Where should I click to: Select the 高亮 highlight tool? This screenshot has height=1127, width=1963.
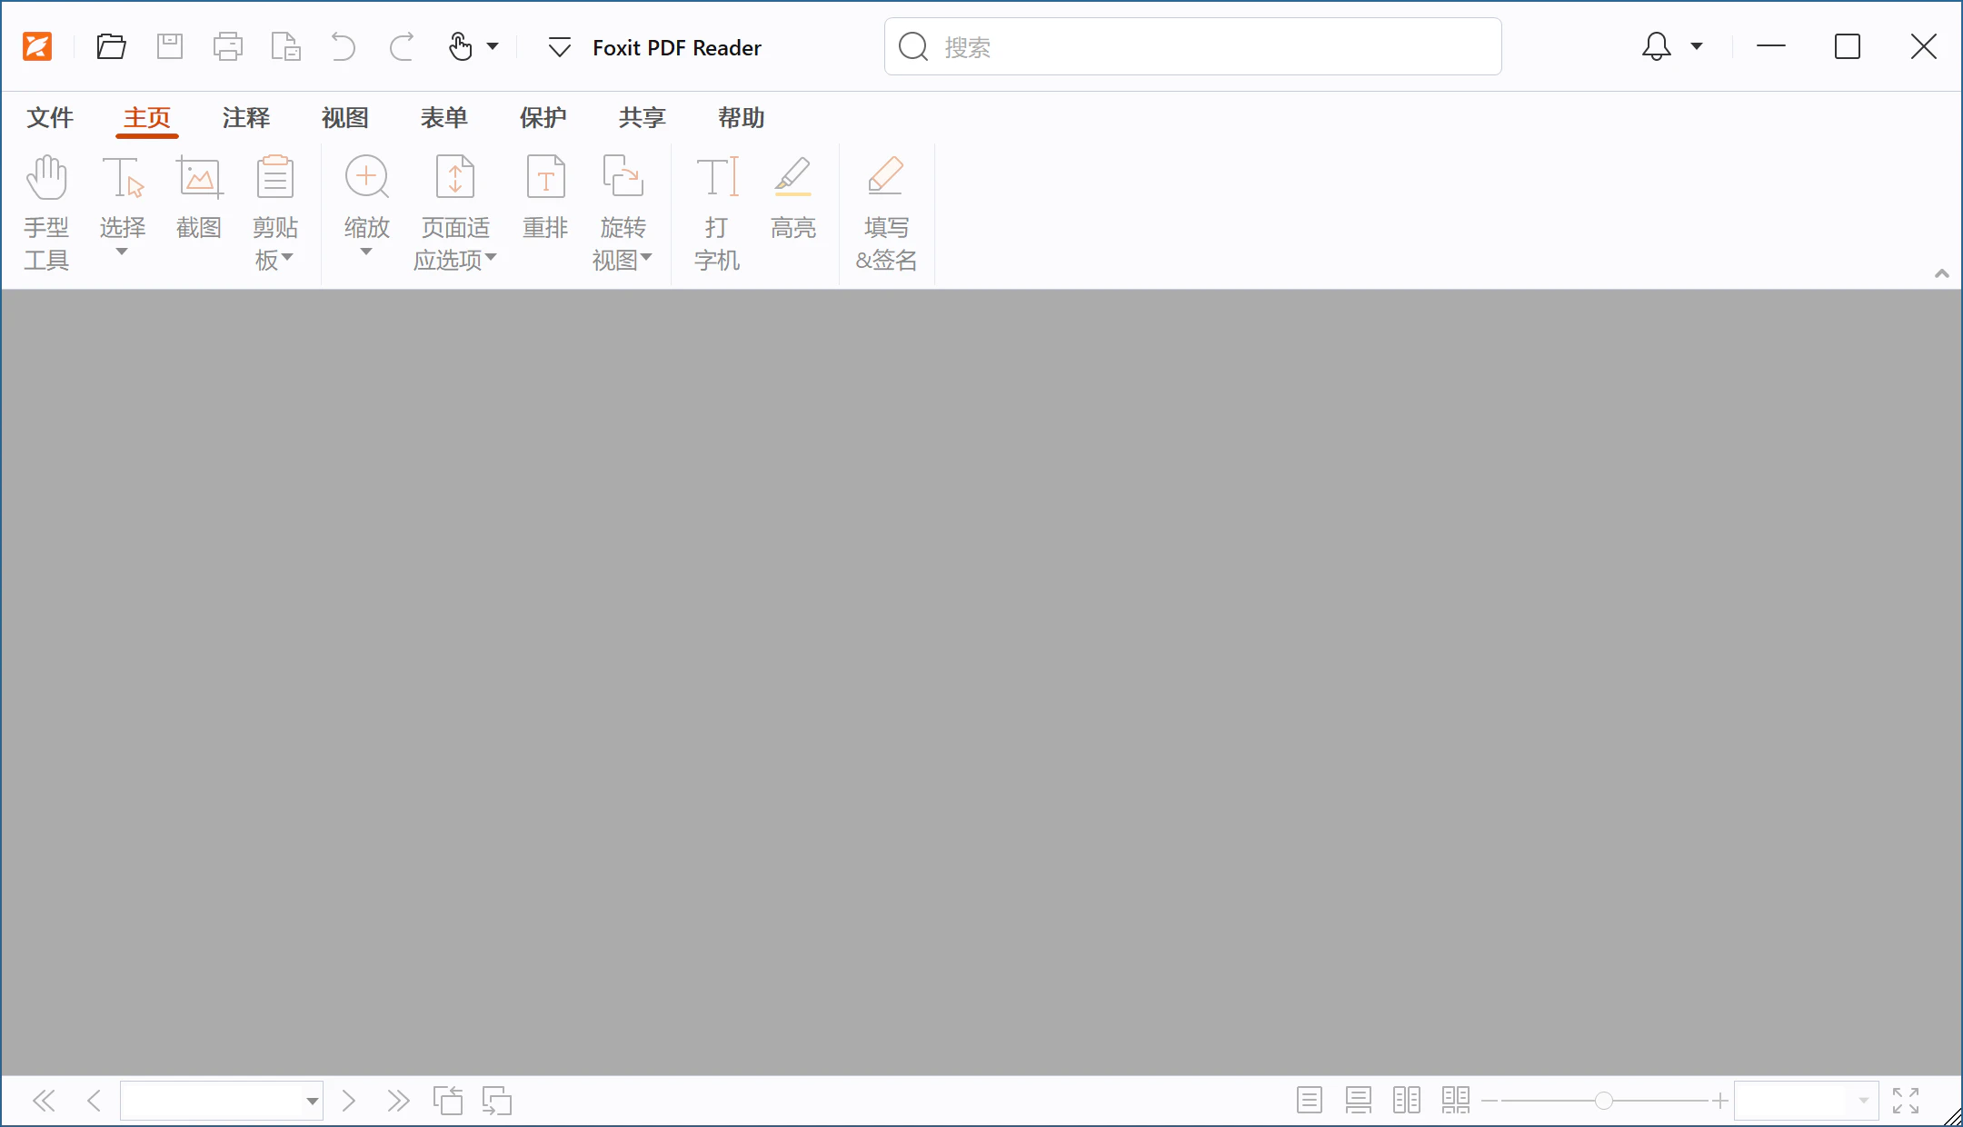coord(793,197)
